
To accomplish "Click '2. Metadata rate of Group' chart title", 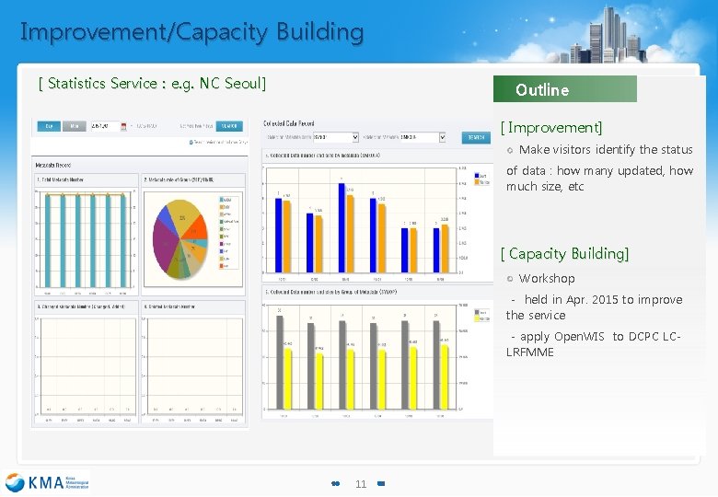I will click(179, 179).
